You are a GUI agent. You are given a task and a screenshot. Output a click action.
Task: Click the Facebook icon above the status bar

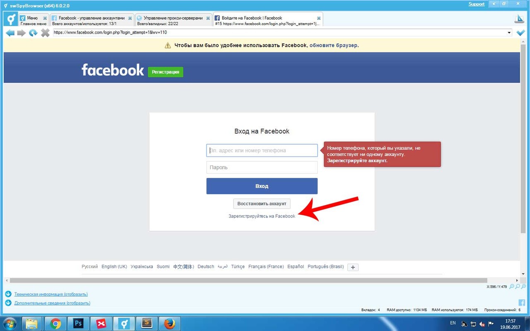[522, 303]
